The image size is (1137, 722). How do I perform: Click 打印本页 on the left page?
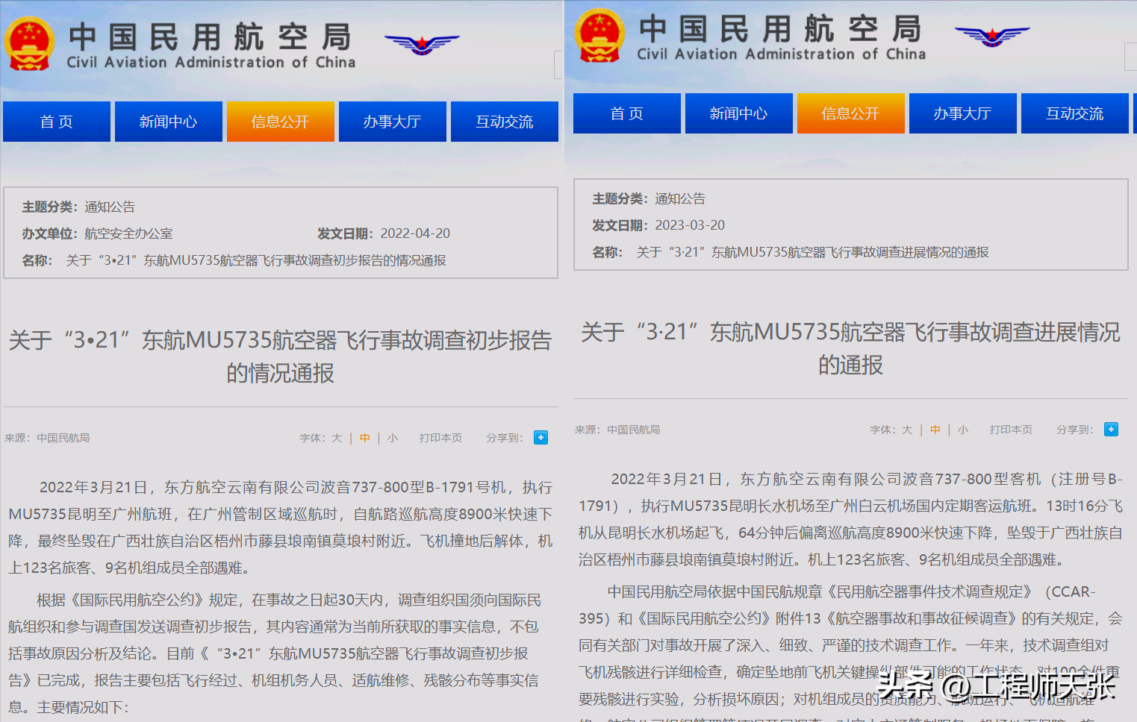coord(440,438)
